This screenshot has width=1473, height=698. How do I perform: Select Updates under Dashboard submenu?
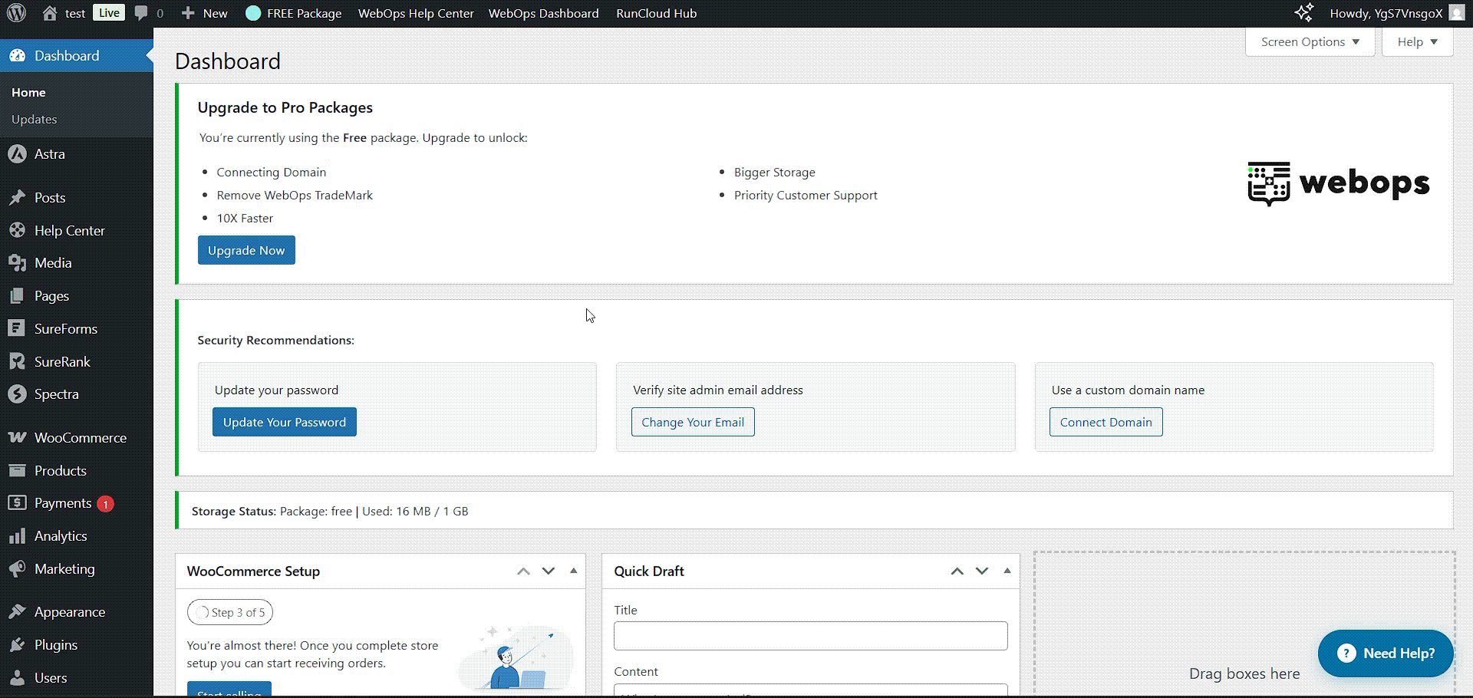[35, 120]
